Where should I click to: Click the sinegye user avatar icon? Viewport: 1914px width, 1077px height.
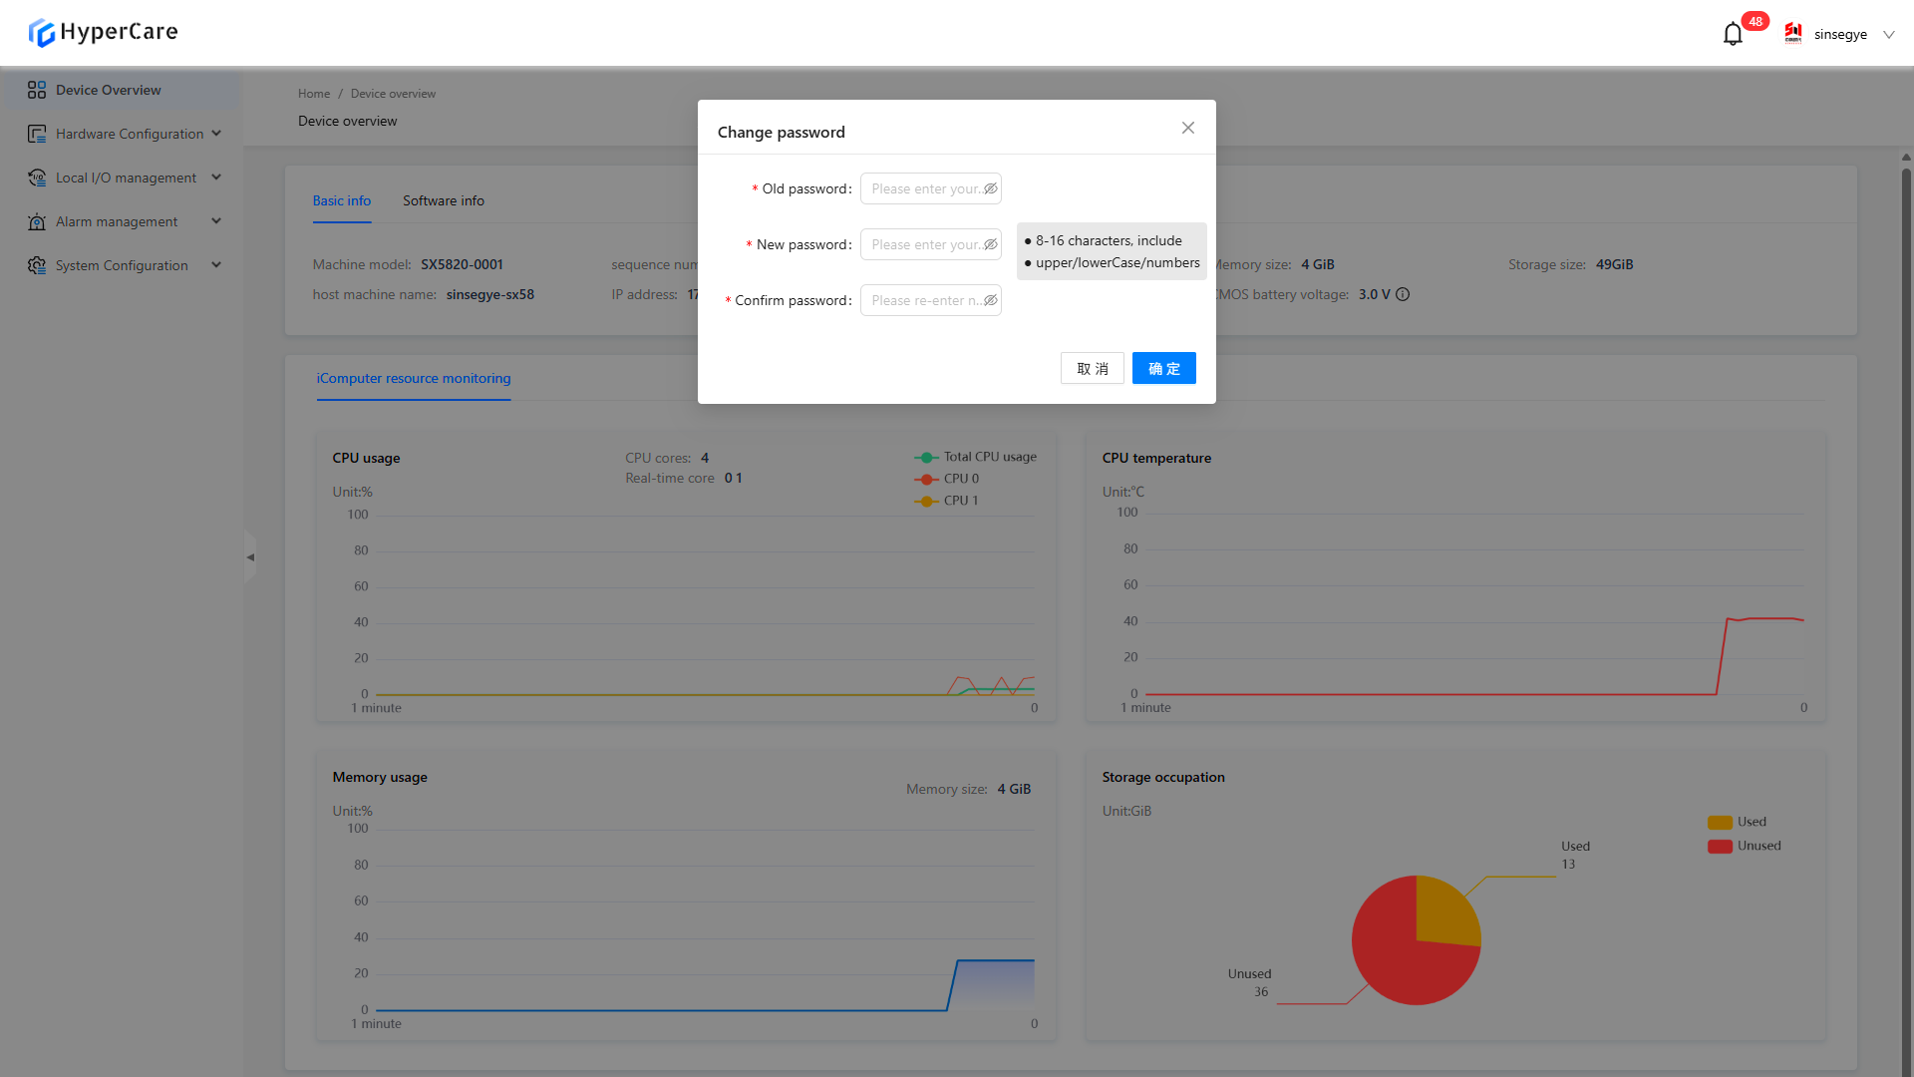(x=1793, y=34)
